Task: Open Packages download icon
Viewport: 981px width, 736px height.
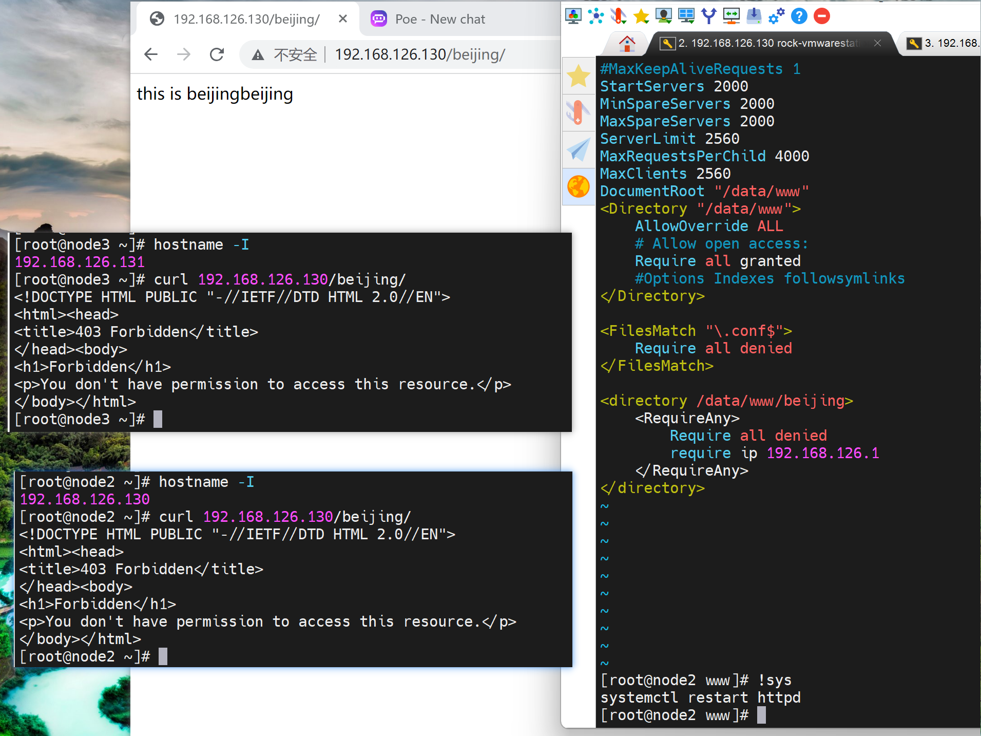Action: [754, 16]
